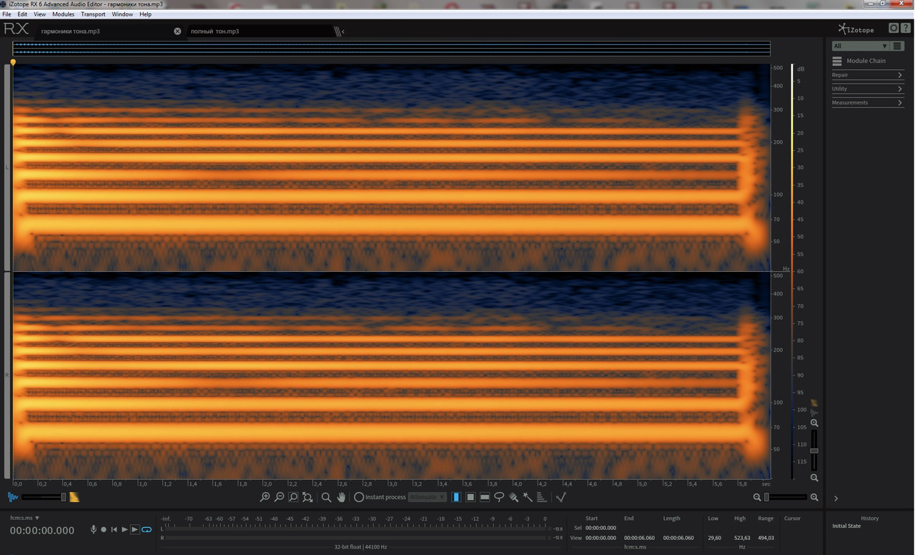
Task: Adjust the horizontal zoom slider
Action: 786,497
